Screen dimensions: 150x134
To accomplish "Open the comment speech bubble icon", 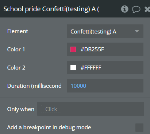I will [x=136, y=9].
